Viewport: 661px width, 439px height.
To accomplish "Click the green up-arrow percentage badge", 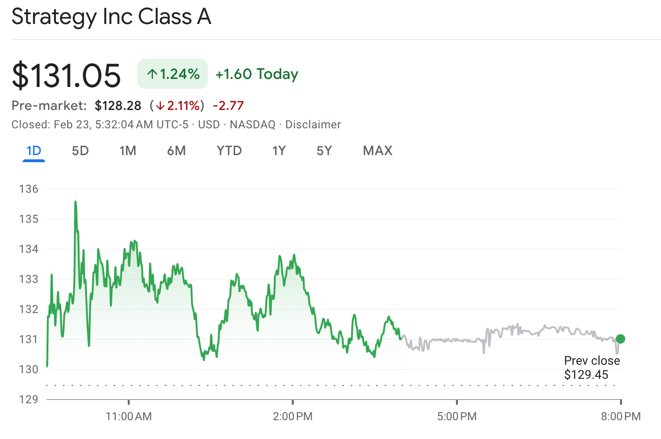I will 172,74.
